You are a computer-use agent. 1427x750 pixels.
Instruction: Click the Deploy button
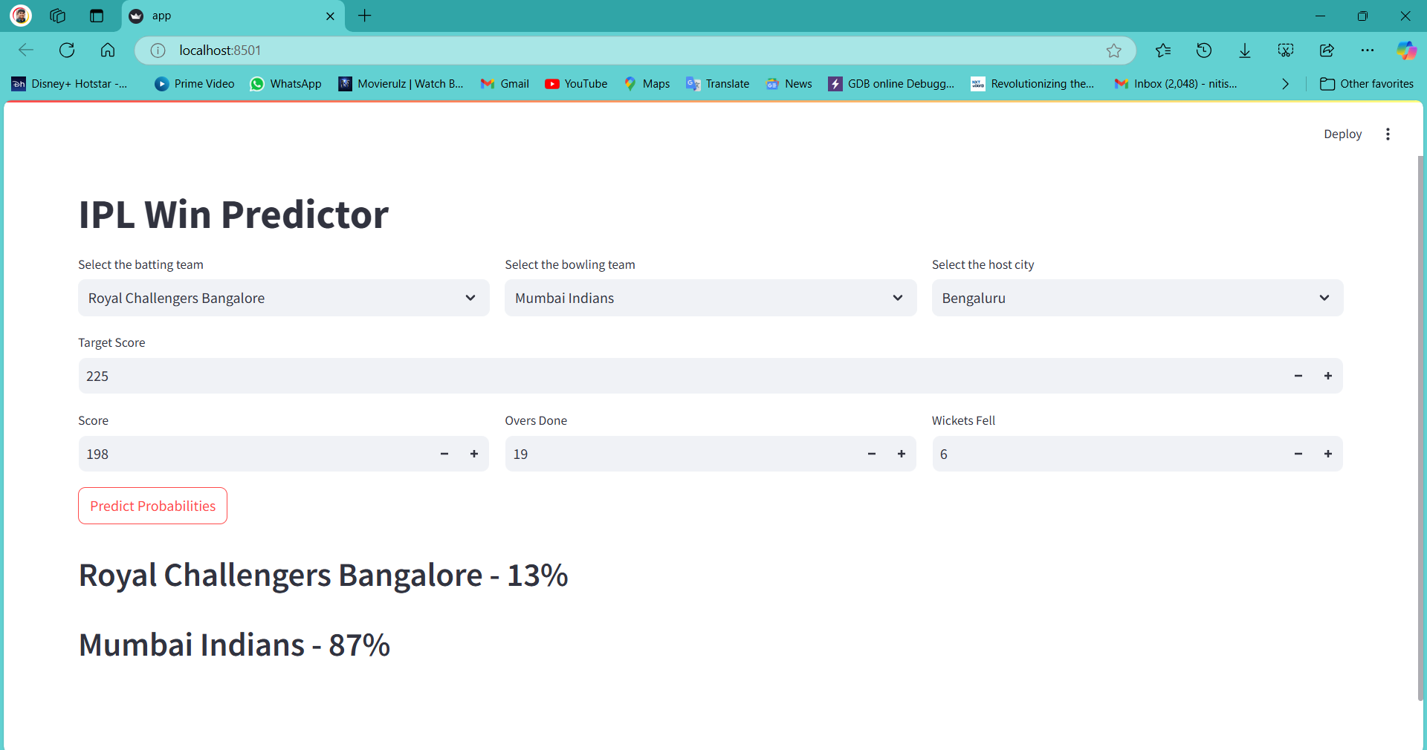1342,134
